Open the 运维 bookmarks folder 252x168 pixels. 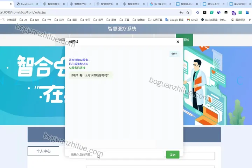(x=111, y=20)
